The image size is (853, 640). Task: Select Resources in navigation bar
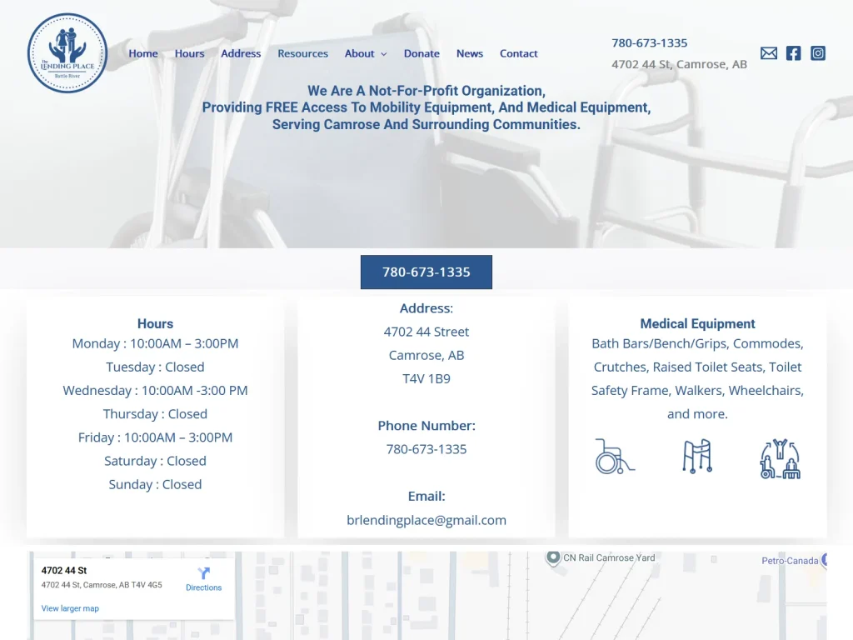pos(302,53)
